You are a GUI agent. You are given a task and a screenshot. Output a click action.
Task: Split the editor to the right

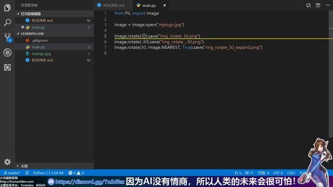(318, 5)
